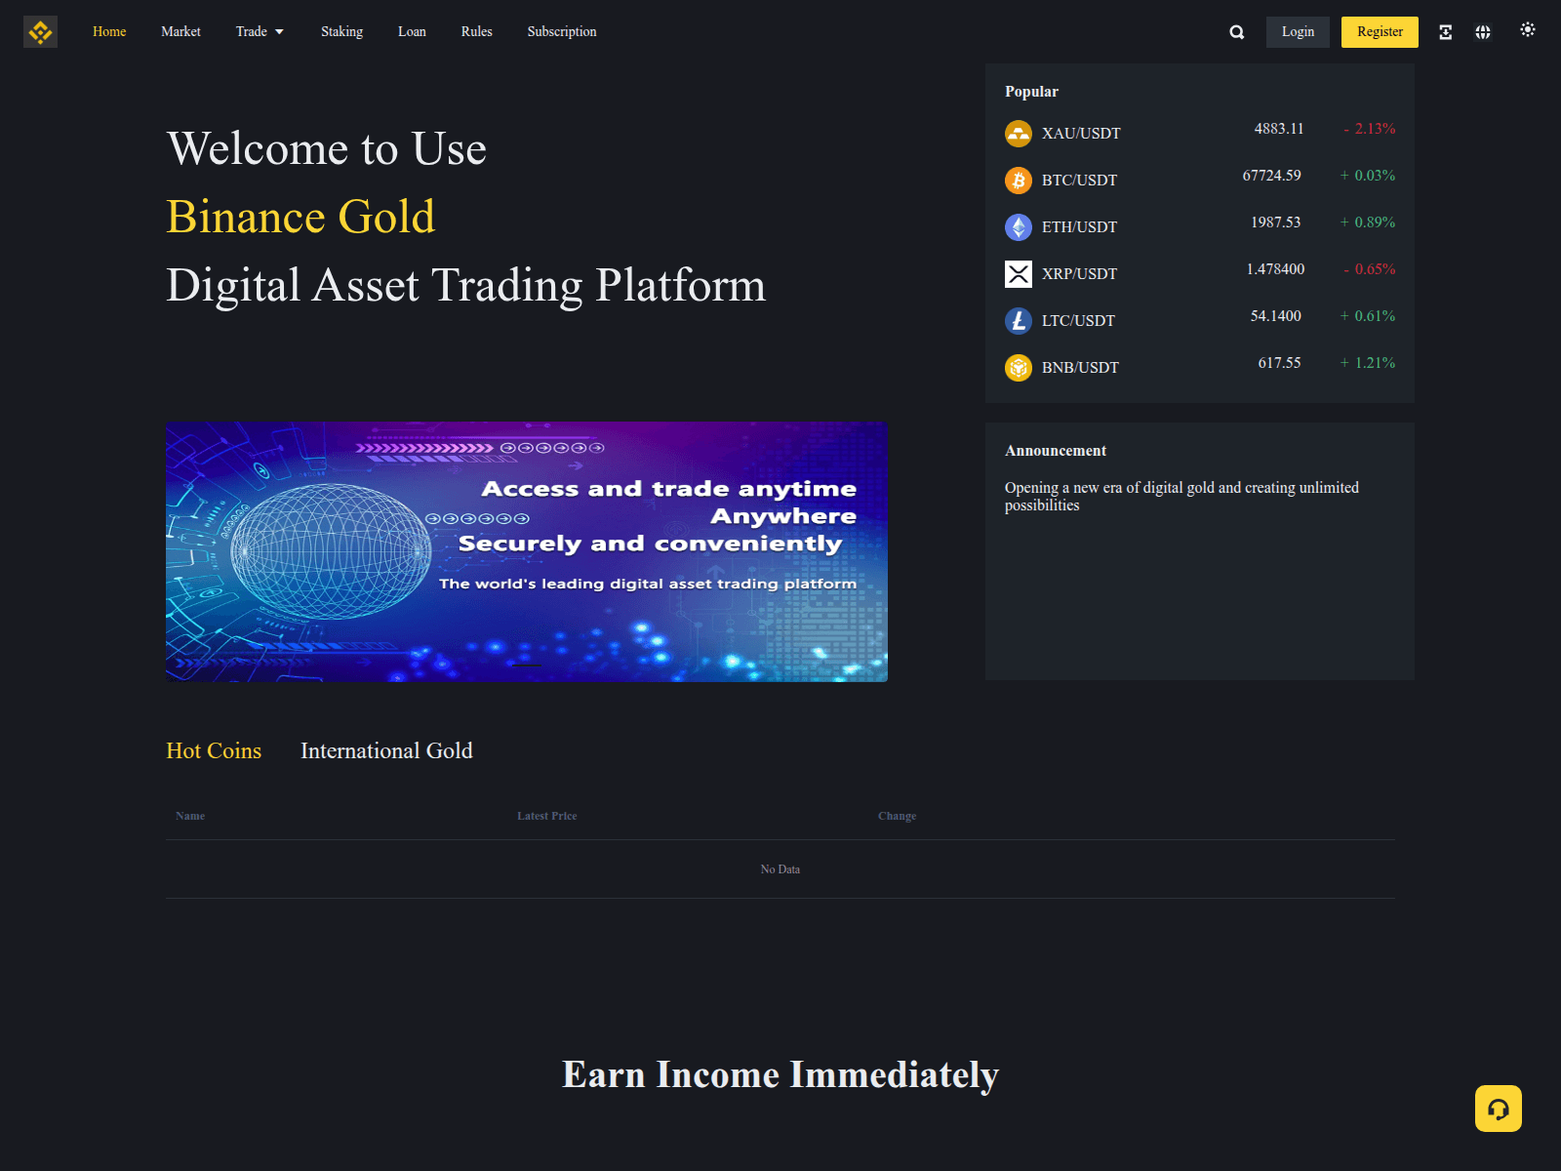This screenshot has width=1561, height=1171.
Task: Click the BNB price 617.55
Action: point(1279,363)
